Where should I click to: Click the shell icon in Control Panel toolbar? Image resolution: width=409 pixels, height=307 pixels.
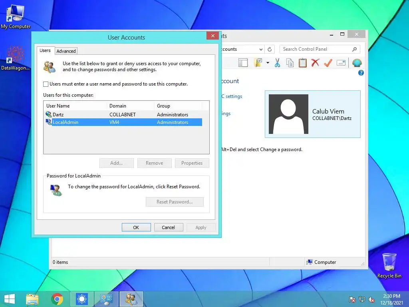357,63
